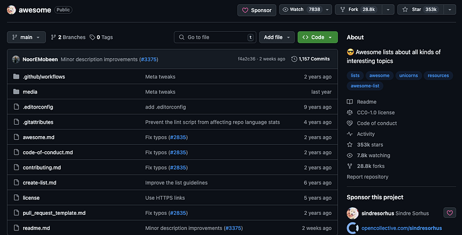The image size is (462, 235).
Task: Open the add .editorconfig commit message
Action: (165, 107)
